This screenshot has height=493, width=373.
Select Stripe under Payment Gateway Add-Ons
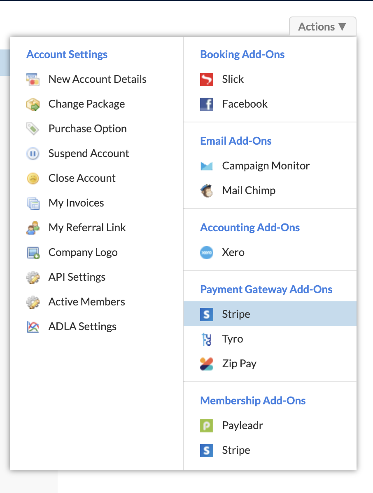pos(270,314)
